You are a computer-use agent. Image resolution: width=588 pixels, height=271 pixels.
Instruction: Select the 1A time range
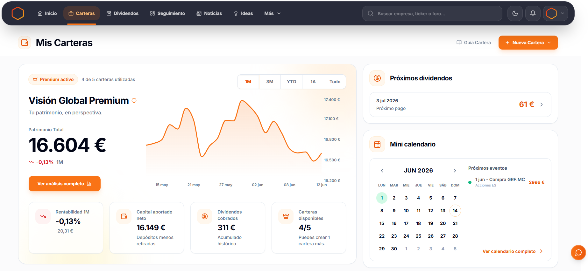coord(313,82)
